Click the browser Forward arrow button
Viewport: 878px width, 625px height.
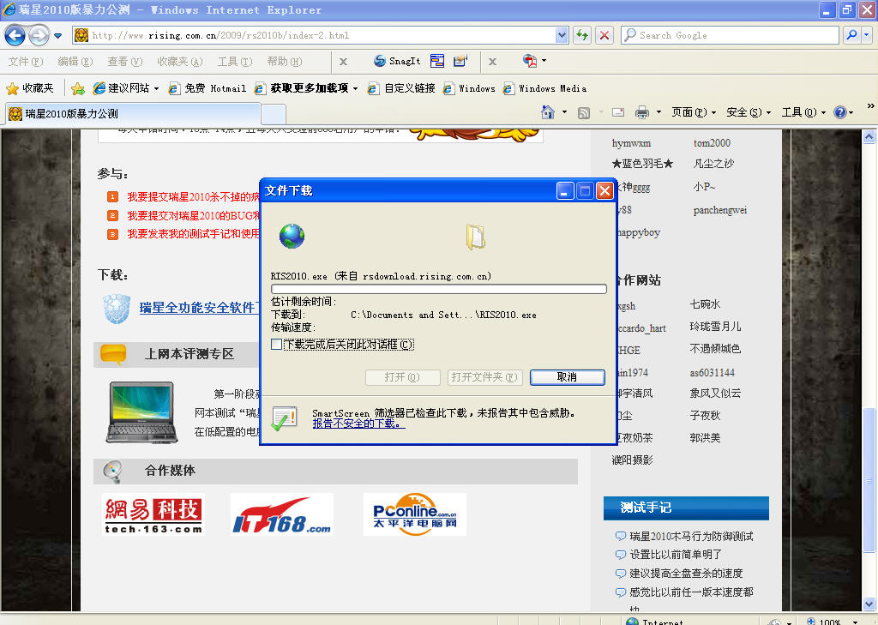coord(39,36)
